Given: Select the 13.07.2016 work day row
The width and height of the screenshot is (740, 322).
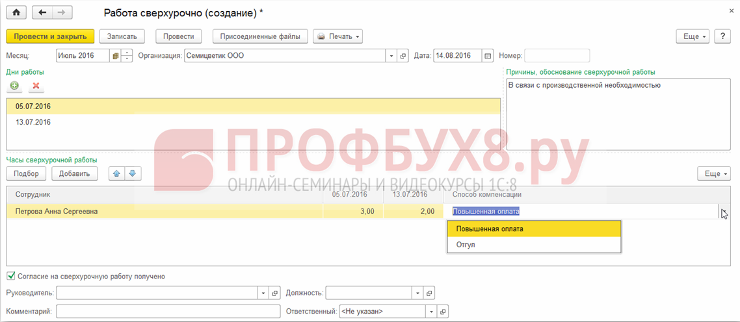Looking at the screenshot, I should click(x=33, y=122).
